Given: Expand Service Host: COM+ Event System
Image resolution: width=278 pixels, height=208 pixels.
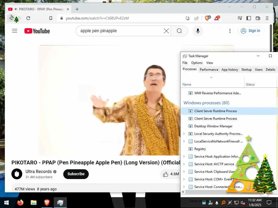Looking at the screenshot, I should pos(184,179).
